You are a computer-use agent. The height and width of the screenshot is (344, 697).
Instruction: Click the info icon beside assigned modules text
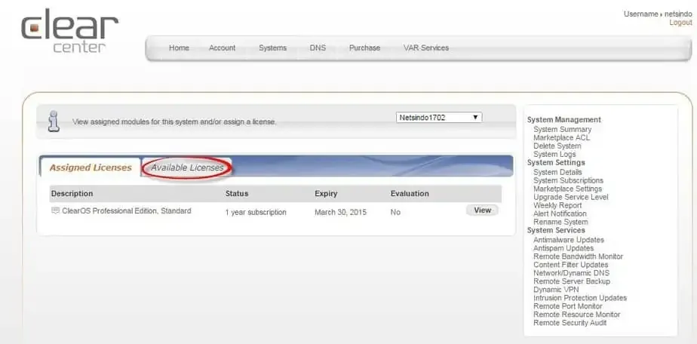point(54,121)
